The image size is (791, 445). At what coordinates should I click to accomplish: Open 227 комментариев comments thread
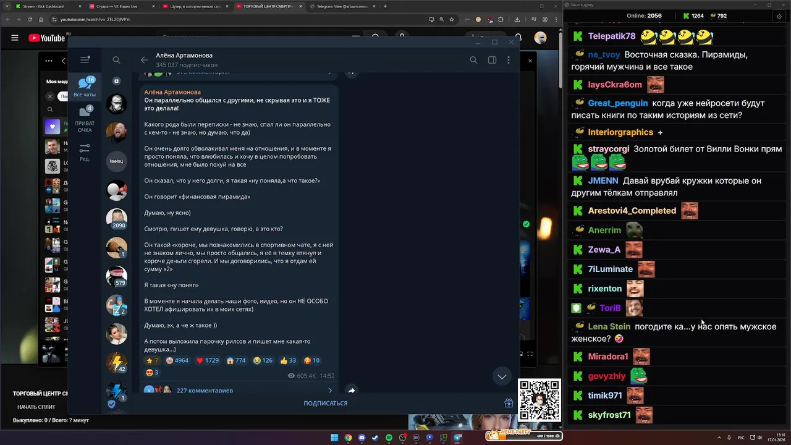tap(205, 391)
